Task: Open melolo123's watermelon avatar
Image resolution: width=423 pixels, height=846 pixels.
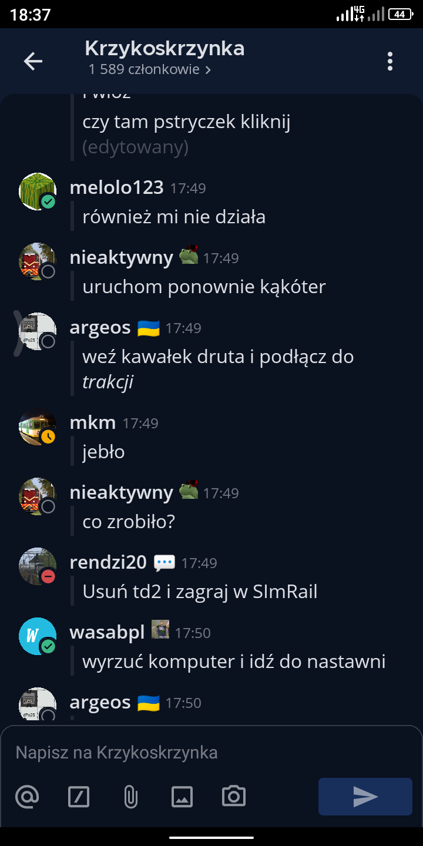Action: 38,192
